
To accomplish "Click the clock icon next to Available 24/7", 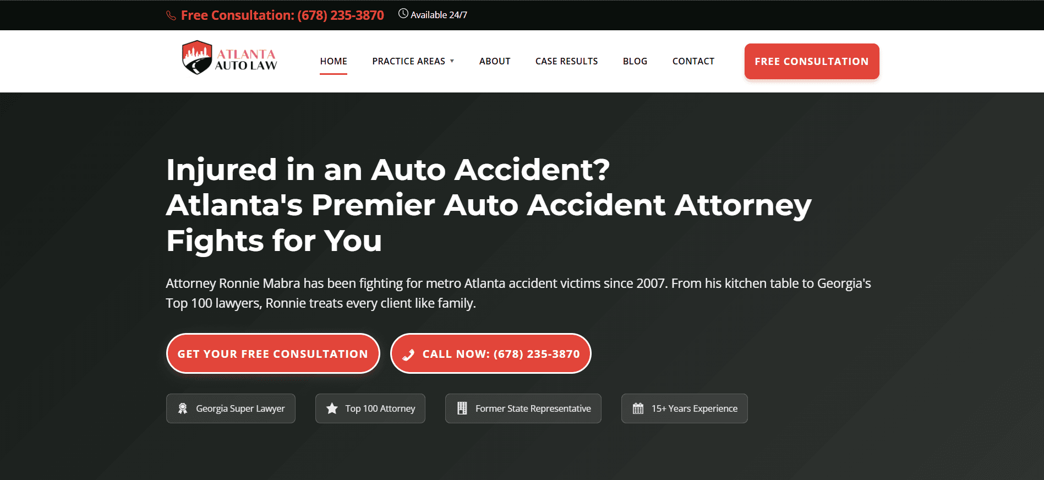I will pyautogui.click(x=403, y=14).
